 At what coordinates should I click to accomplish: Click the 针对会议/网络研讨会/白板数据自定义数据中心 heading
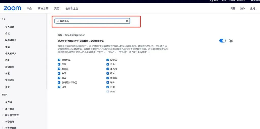pyautogui.click(x=81, y=41)
